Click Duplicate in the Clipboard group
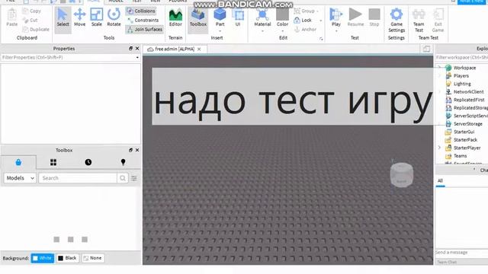Image resolution: width=488 pixels, height=274 pixels. (36, 30)
